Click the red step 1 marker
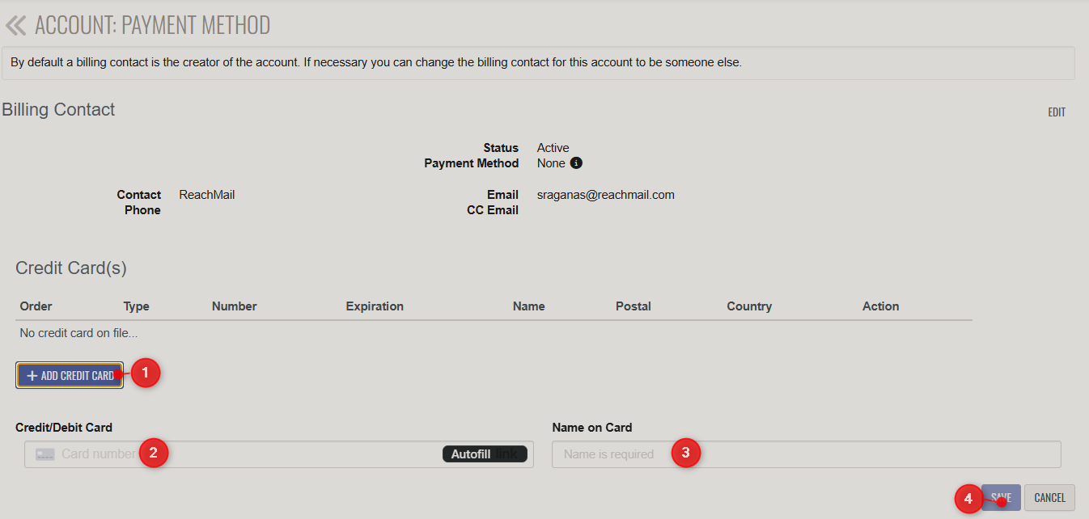 (x=146, y=373)
